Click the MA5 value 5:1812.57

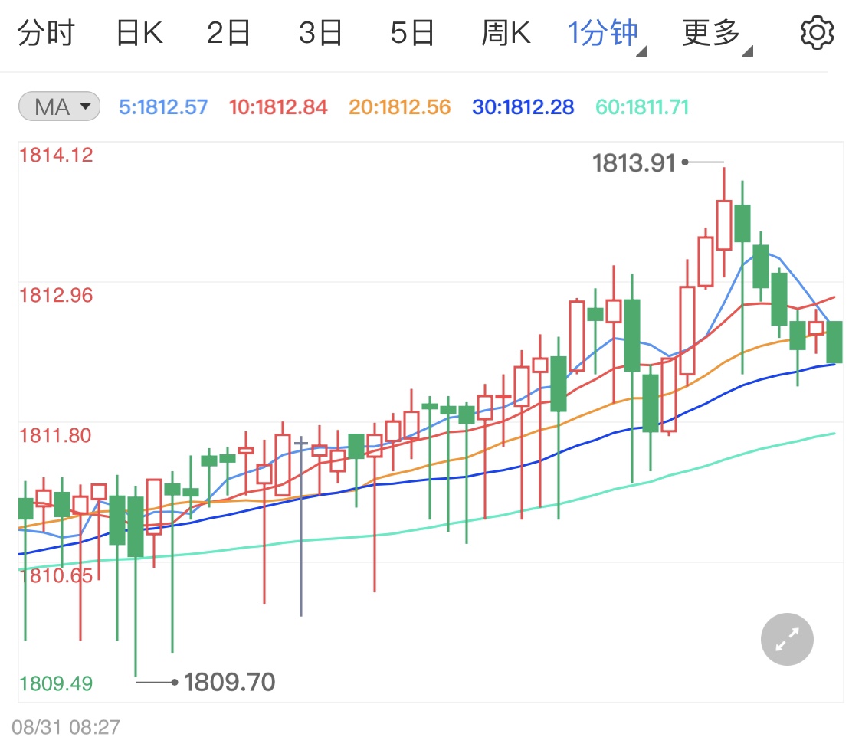point(163,107)
